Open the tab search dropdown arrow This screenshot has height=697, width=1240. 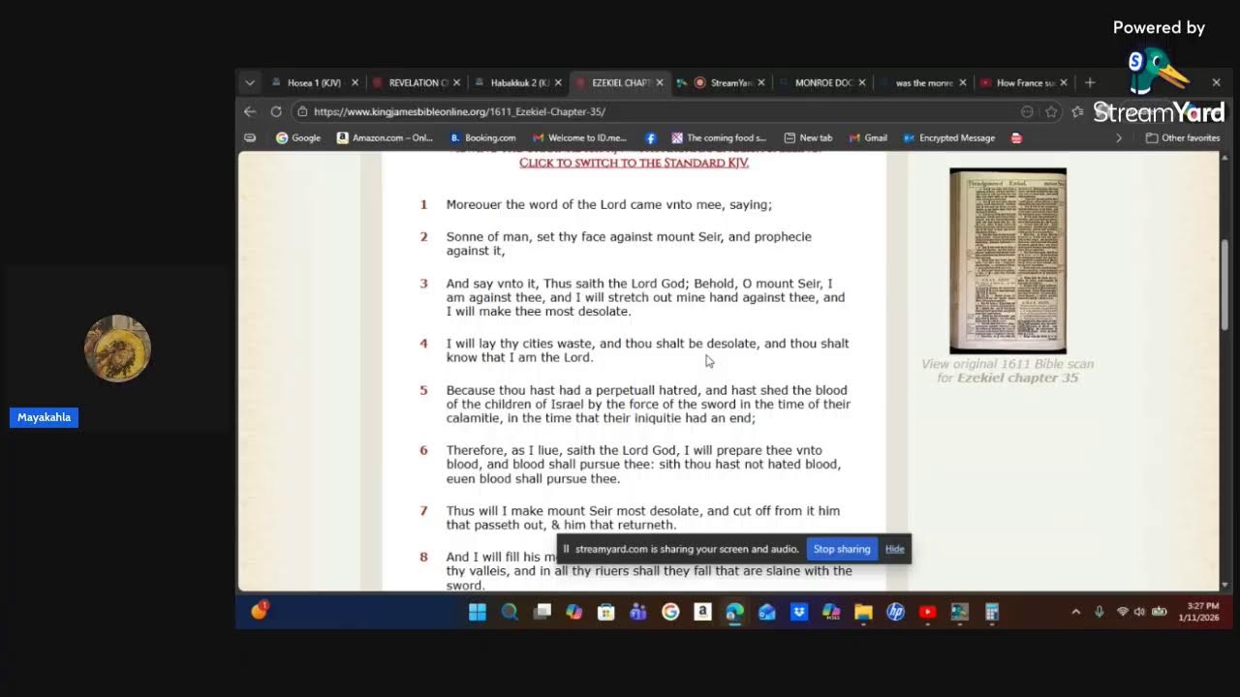point(250,83)
